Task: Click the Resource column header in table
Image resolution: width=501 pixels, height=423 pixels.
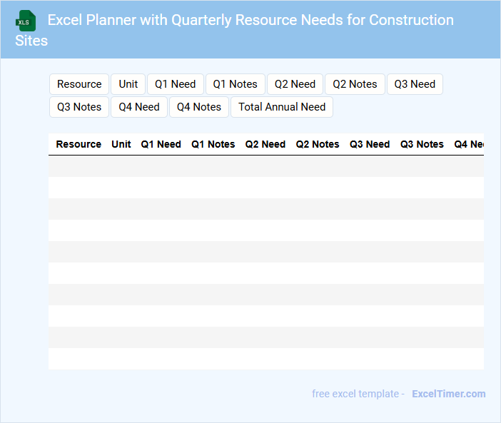Action: click(79, 144)
